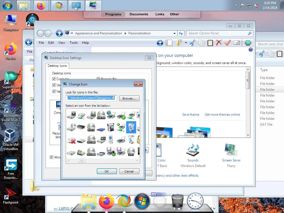The width and height of the screenshot is (284, 213).
Task: Open the Tools menu
Action: [73, 43]
